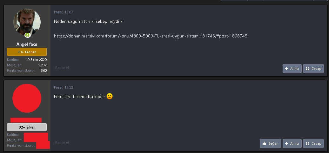The width and height of the screenshot is (329, 153).
Task: Reply to Angel face's post with Cevap
Action: pos(313,69)
